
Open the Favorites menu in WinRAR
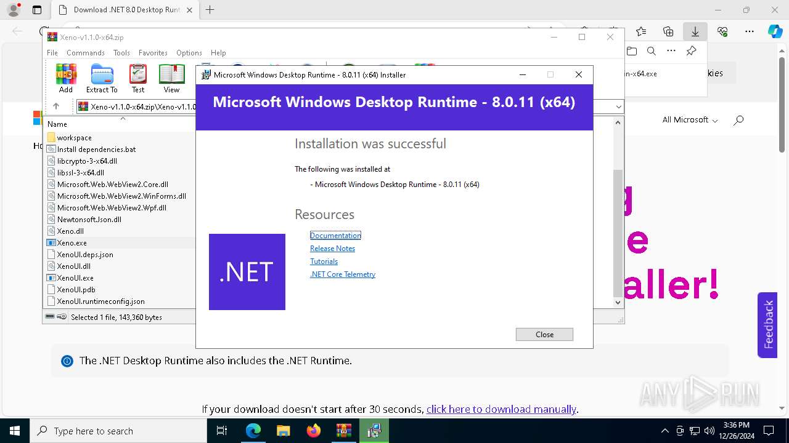153,53
